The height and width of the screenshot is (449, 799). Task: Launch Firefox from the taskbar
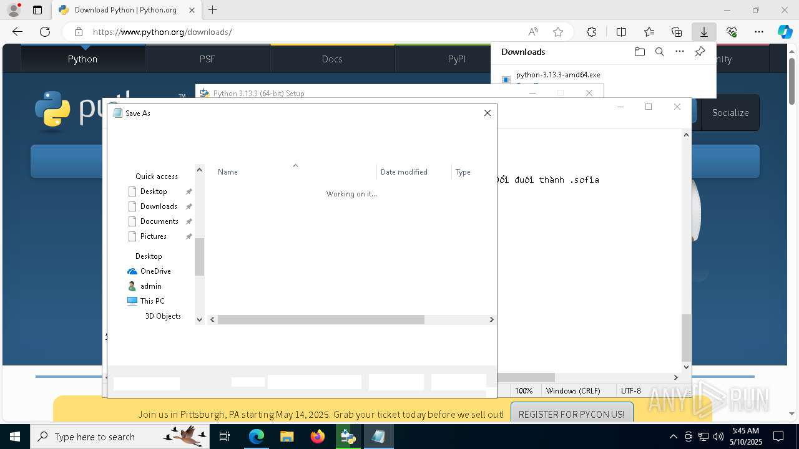(318, 437)
